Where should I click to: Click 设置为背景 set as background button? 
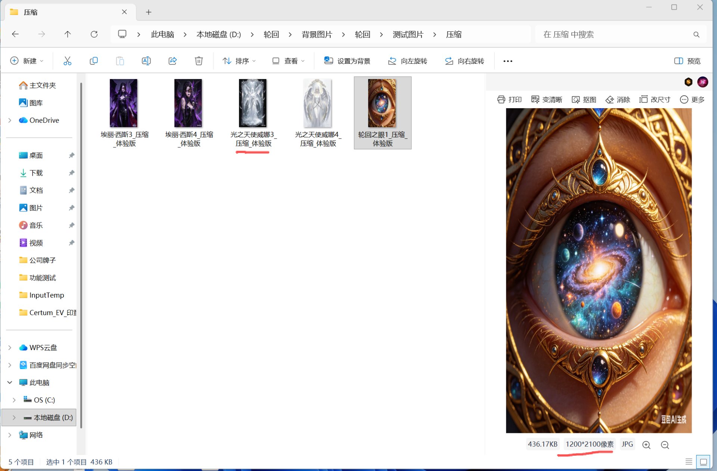pyautogui.click(x=347, y=61)
